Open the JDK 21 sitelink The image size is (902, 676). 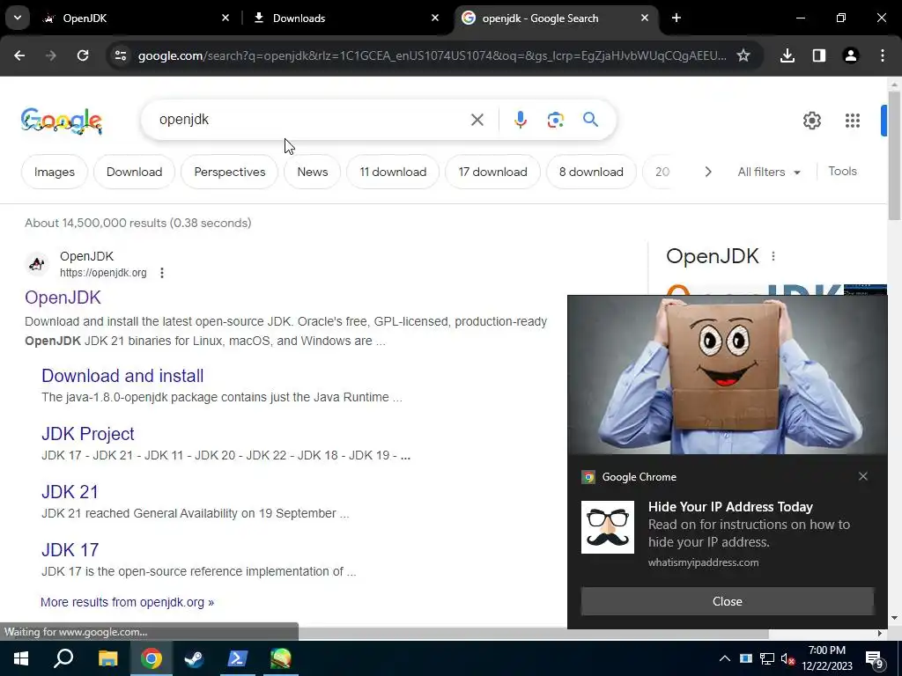pyautogui.click(x=70, y=491)
